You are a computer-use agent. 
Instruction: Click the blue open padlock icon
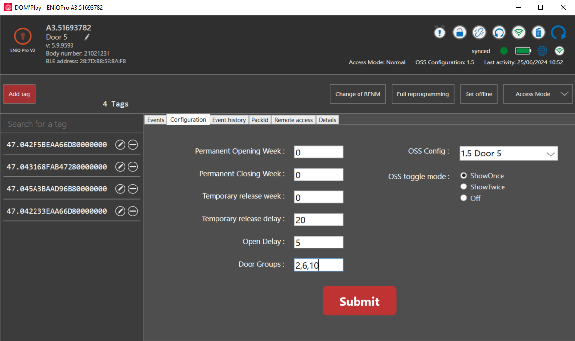459,32
